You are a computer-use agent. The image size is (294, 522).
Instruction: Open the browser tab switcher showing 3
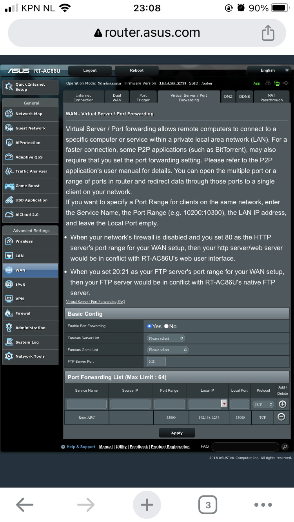208,505
